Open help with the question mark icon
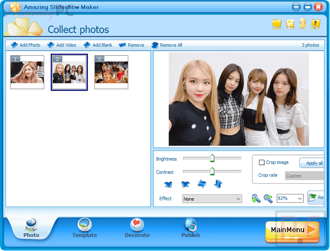This screenshot has height=251, width=330. [315, 24]
